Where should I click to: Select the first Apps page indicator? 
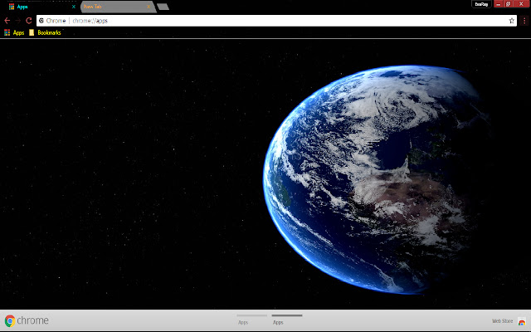coord(251,320)
